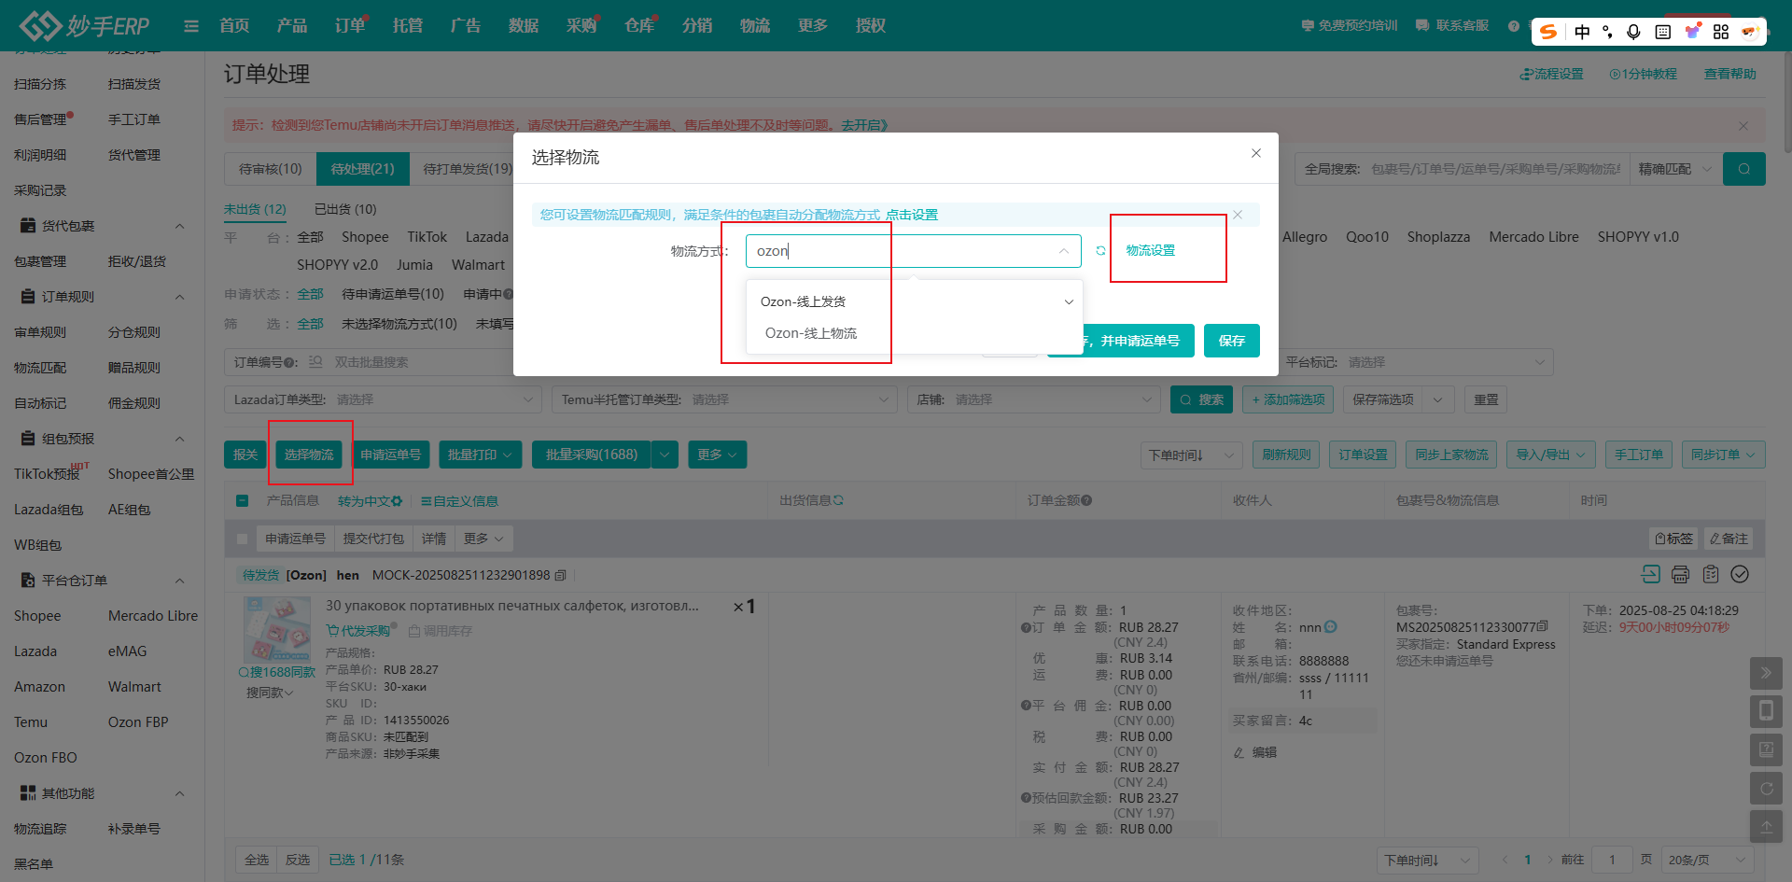Open the 物流设置 link
1792x882 pixels.
(x=1150, y=250)
